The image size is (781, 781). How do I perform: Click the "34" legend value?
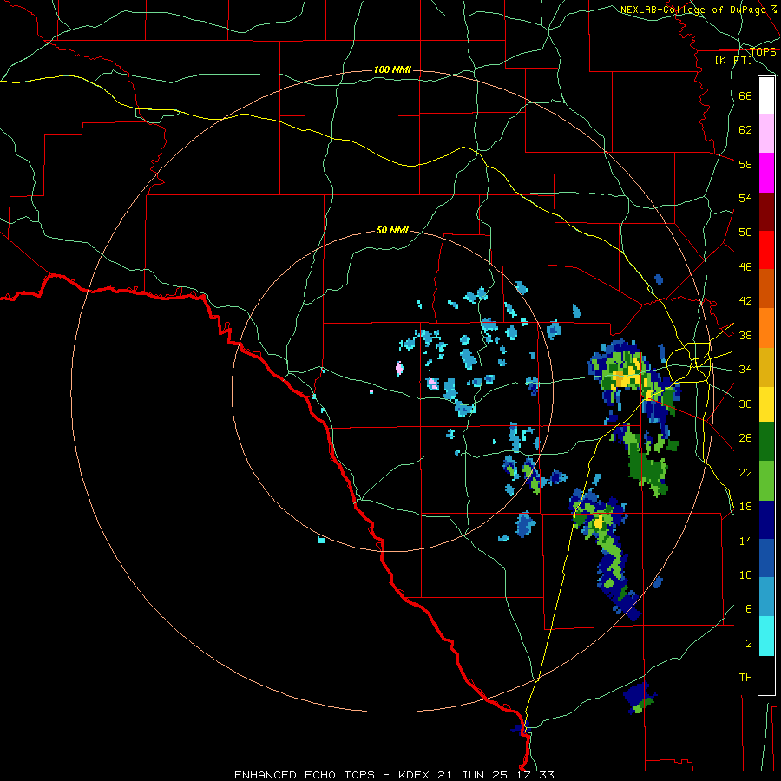745,370
